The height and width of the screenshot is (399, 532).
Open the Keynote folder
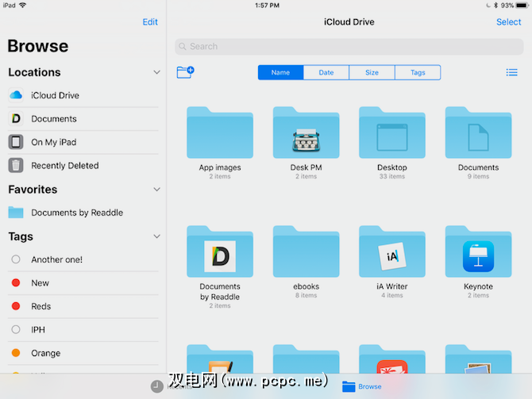[x=478, y=251]
